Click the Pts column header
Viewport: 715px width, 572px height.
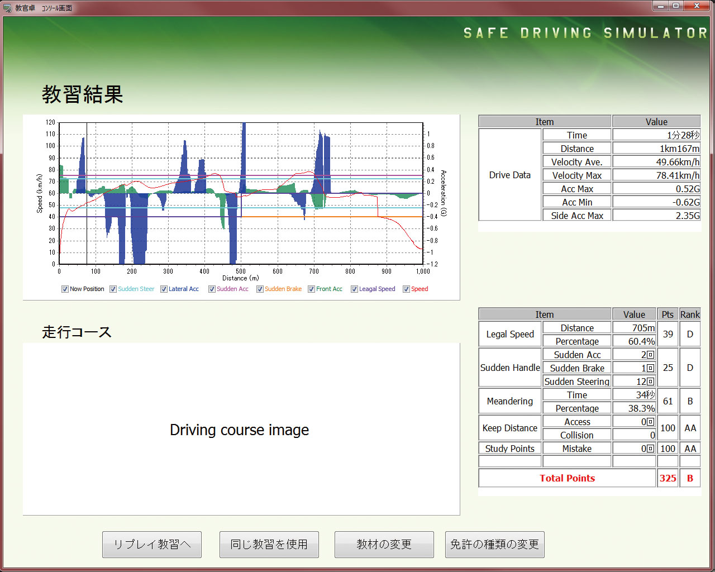(x=668, y=314)
